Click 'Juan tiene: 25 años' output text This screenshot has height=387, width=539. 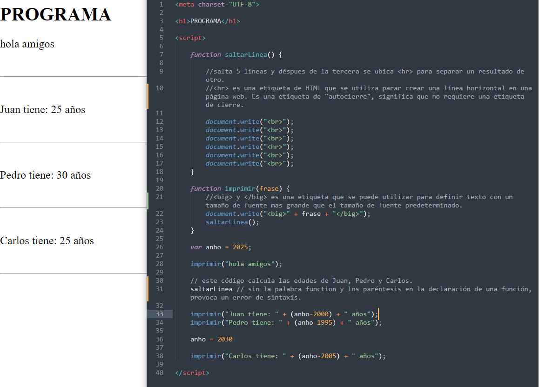pyautogui.click(x=43, y=109)
